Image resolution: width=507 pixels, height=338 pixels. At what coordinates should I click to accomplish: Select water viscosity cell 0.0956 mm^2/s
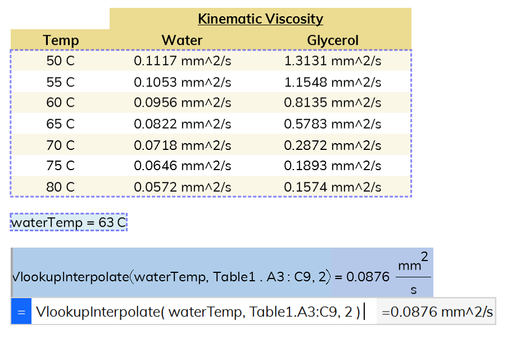[x=182, y=103]
